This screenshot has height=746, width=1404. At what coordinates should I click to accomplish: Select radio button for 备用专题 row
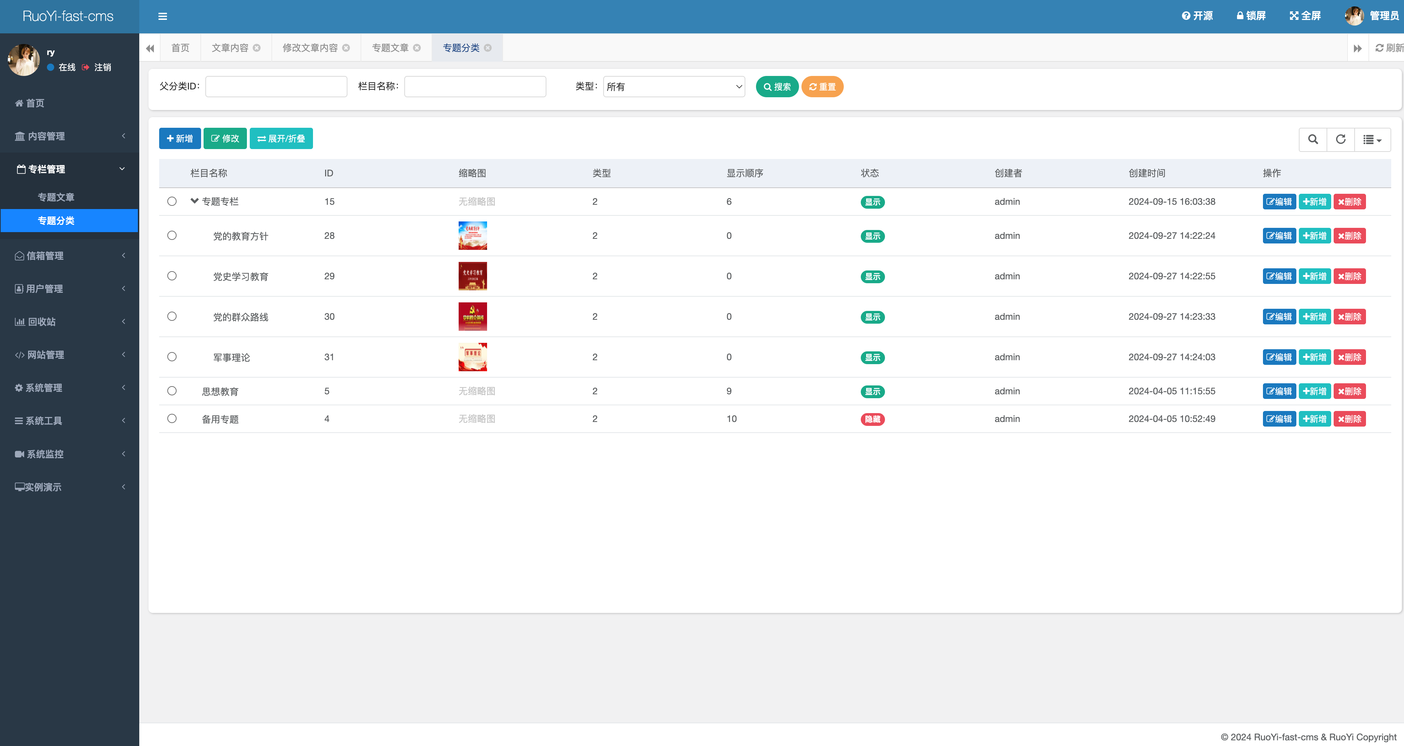(x=172, y=418)
